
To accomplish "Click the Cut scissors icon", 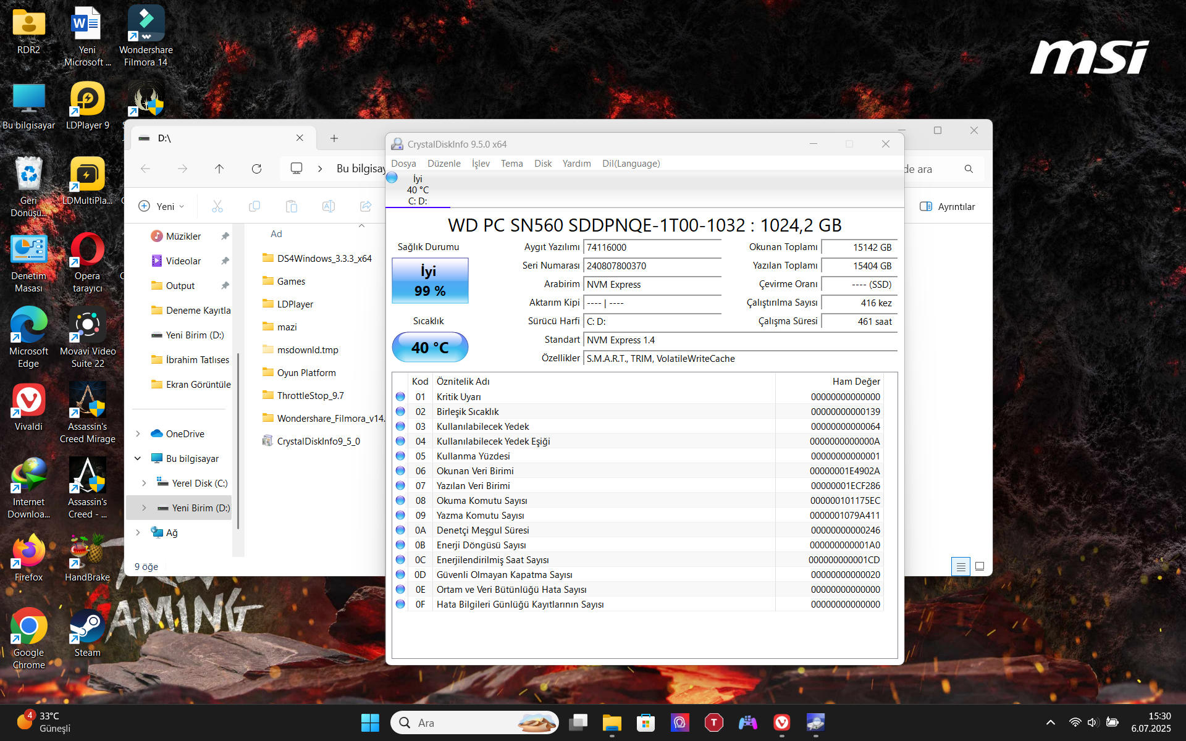I will click(217, 206).
